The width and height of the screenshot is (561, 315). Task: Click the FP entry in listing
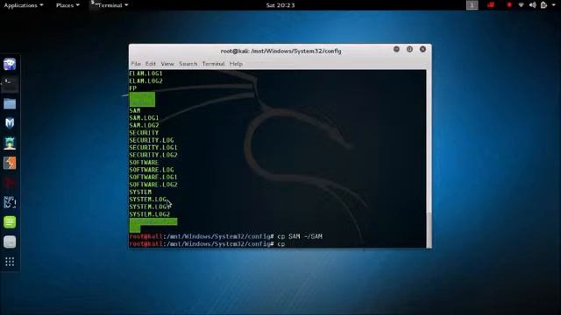(132, 88)
